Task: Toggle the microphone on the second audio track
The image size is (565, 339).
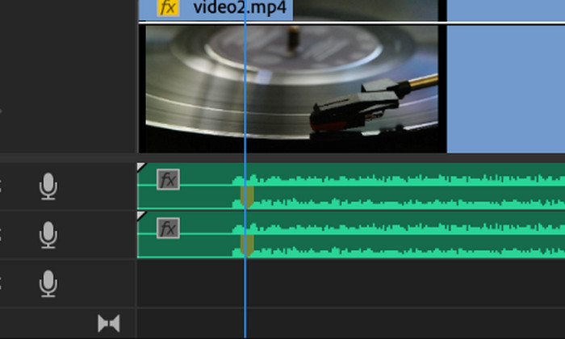Action: click(x=48, y=236)
